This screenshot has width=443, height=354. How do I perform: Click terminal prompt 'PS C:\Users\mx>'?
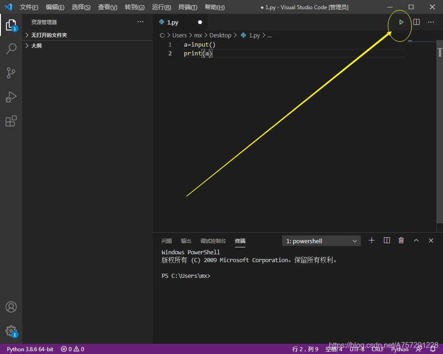coord(186,276)
